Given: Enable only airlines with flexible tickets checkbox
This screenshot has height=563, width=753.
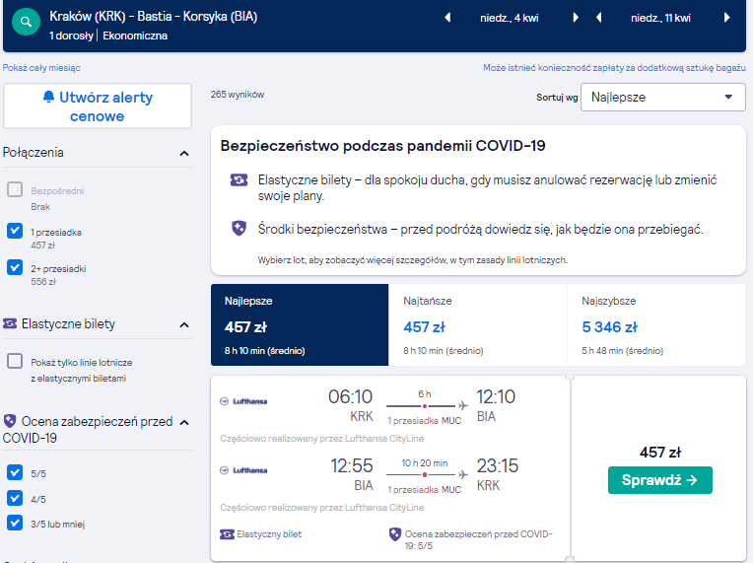Looking at the screenshot, I should [15, 361].
